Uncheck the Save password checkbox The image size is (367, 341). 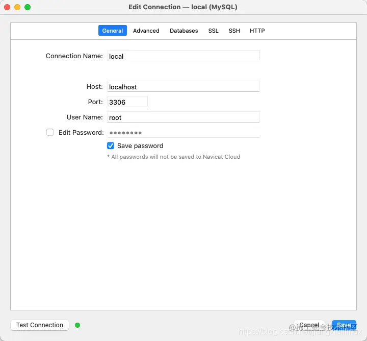[x=111, y=145]
